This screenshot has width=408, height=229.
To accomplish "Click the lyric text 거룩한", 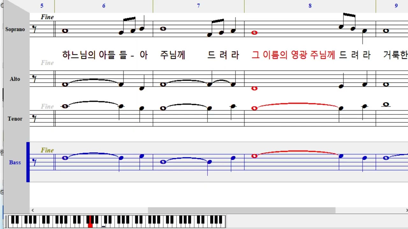I will pyautogui.click(x=396, y=55).
